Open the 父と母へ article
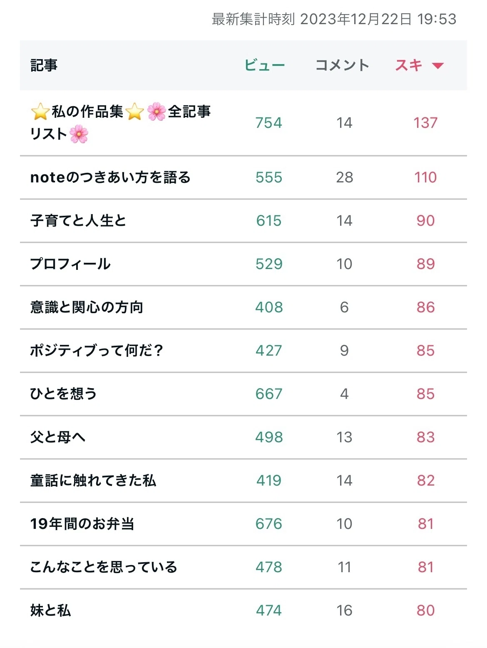The height and width of the screenshot is (648, 487). [58, 437]
